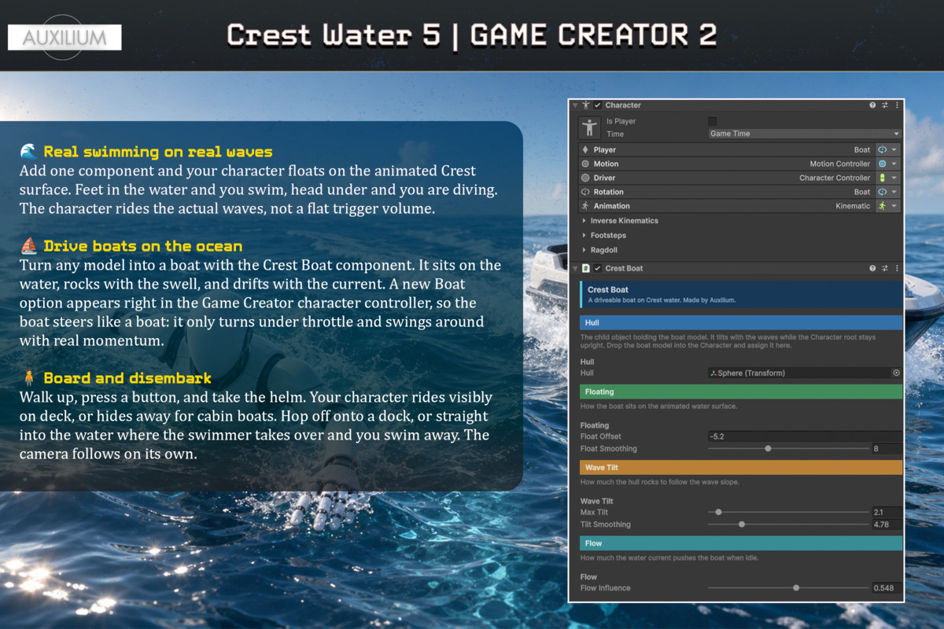Open the Driver type dropdown arrow
This screenshot has width=944, height=629.
click(894, 178)
